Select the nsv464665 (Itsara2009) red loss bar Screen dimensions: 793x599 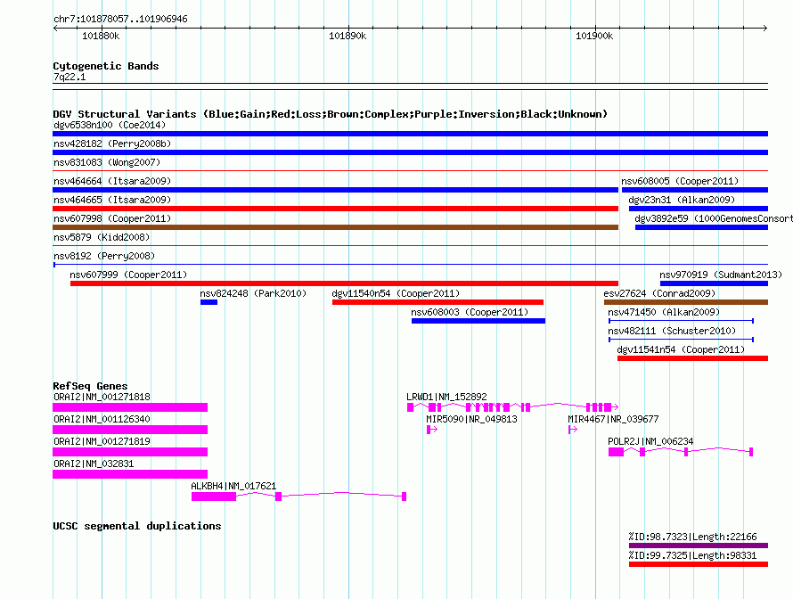click(335, 209)
